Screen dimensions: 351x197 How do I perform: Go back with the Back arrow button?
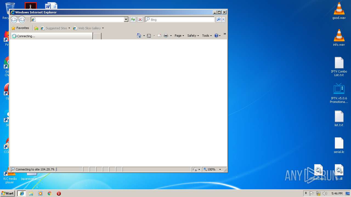[14, 19]
